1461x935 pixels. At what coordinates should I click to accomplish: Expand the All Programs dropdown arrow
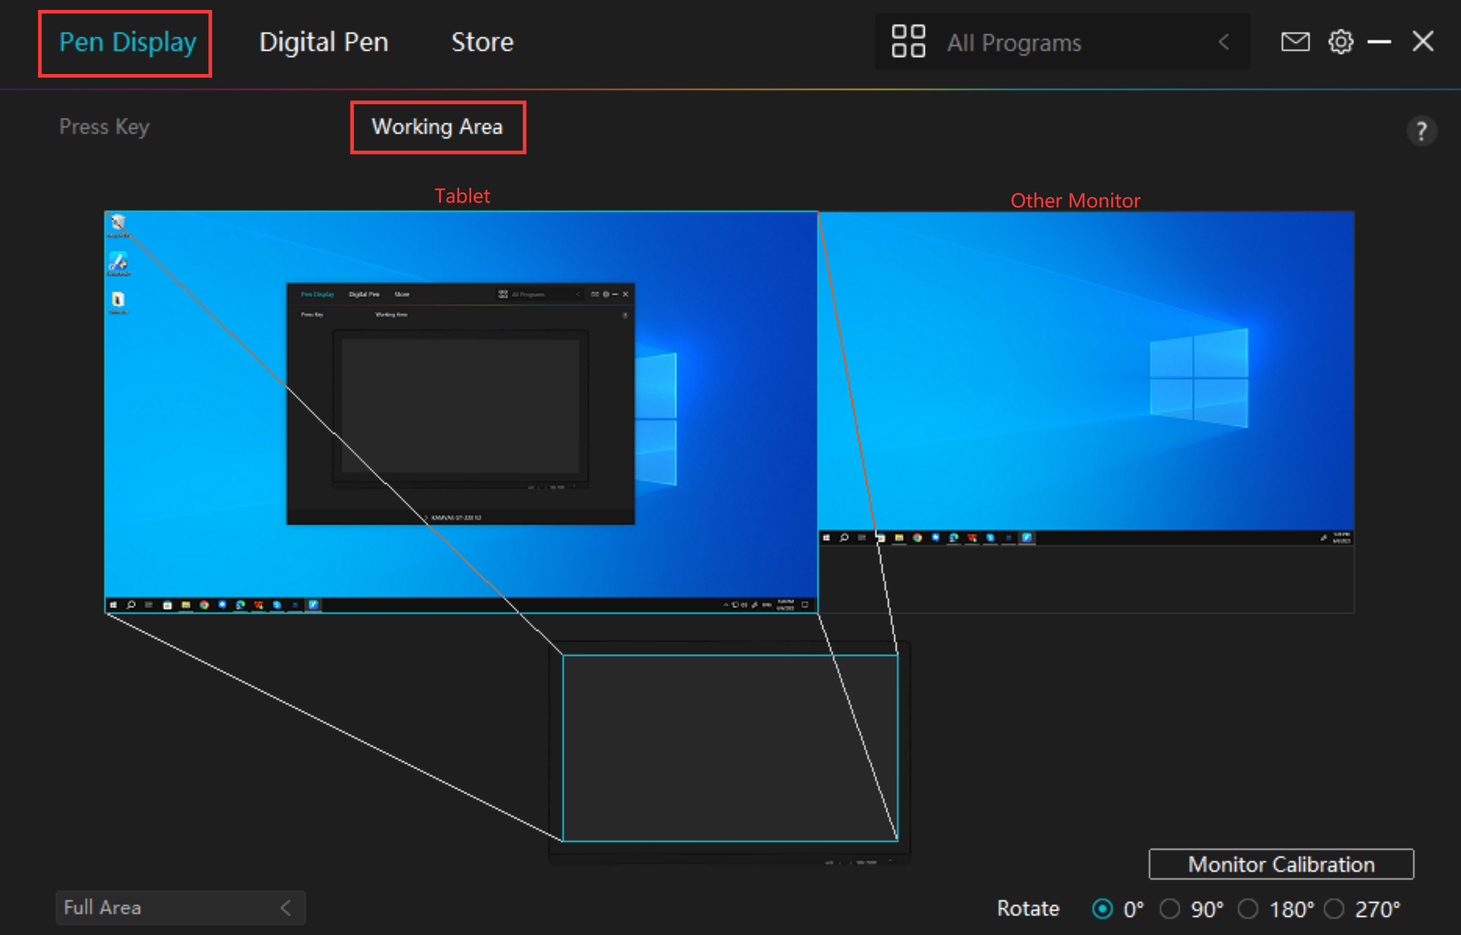1223,42
